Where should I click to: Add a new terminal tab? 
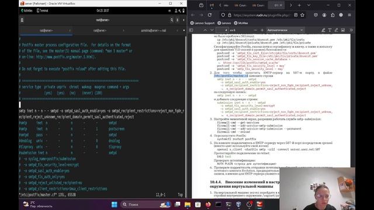coord(22,20)
